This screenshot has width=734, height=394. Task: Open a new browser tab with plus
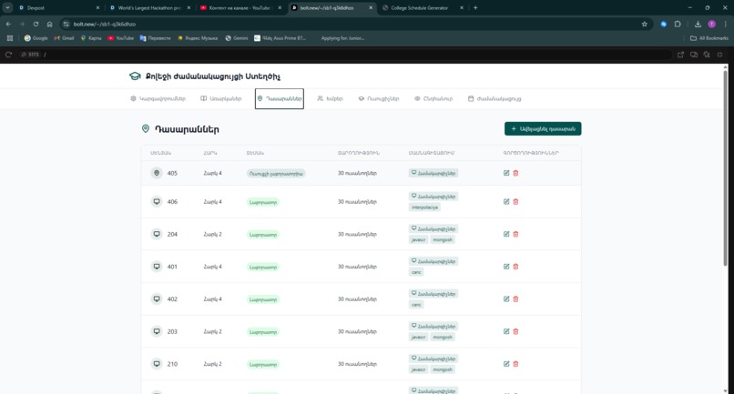475,7
